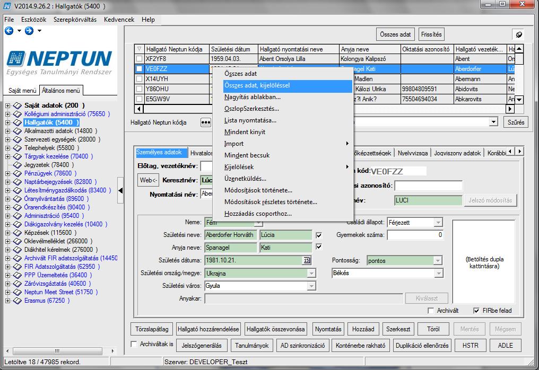Expand the Hallgatók (5400) tree node
539x370 pixels.
[7, 122]
